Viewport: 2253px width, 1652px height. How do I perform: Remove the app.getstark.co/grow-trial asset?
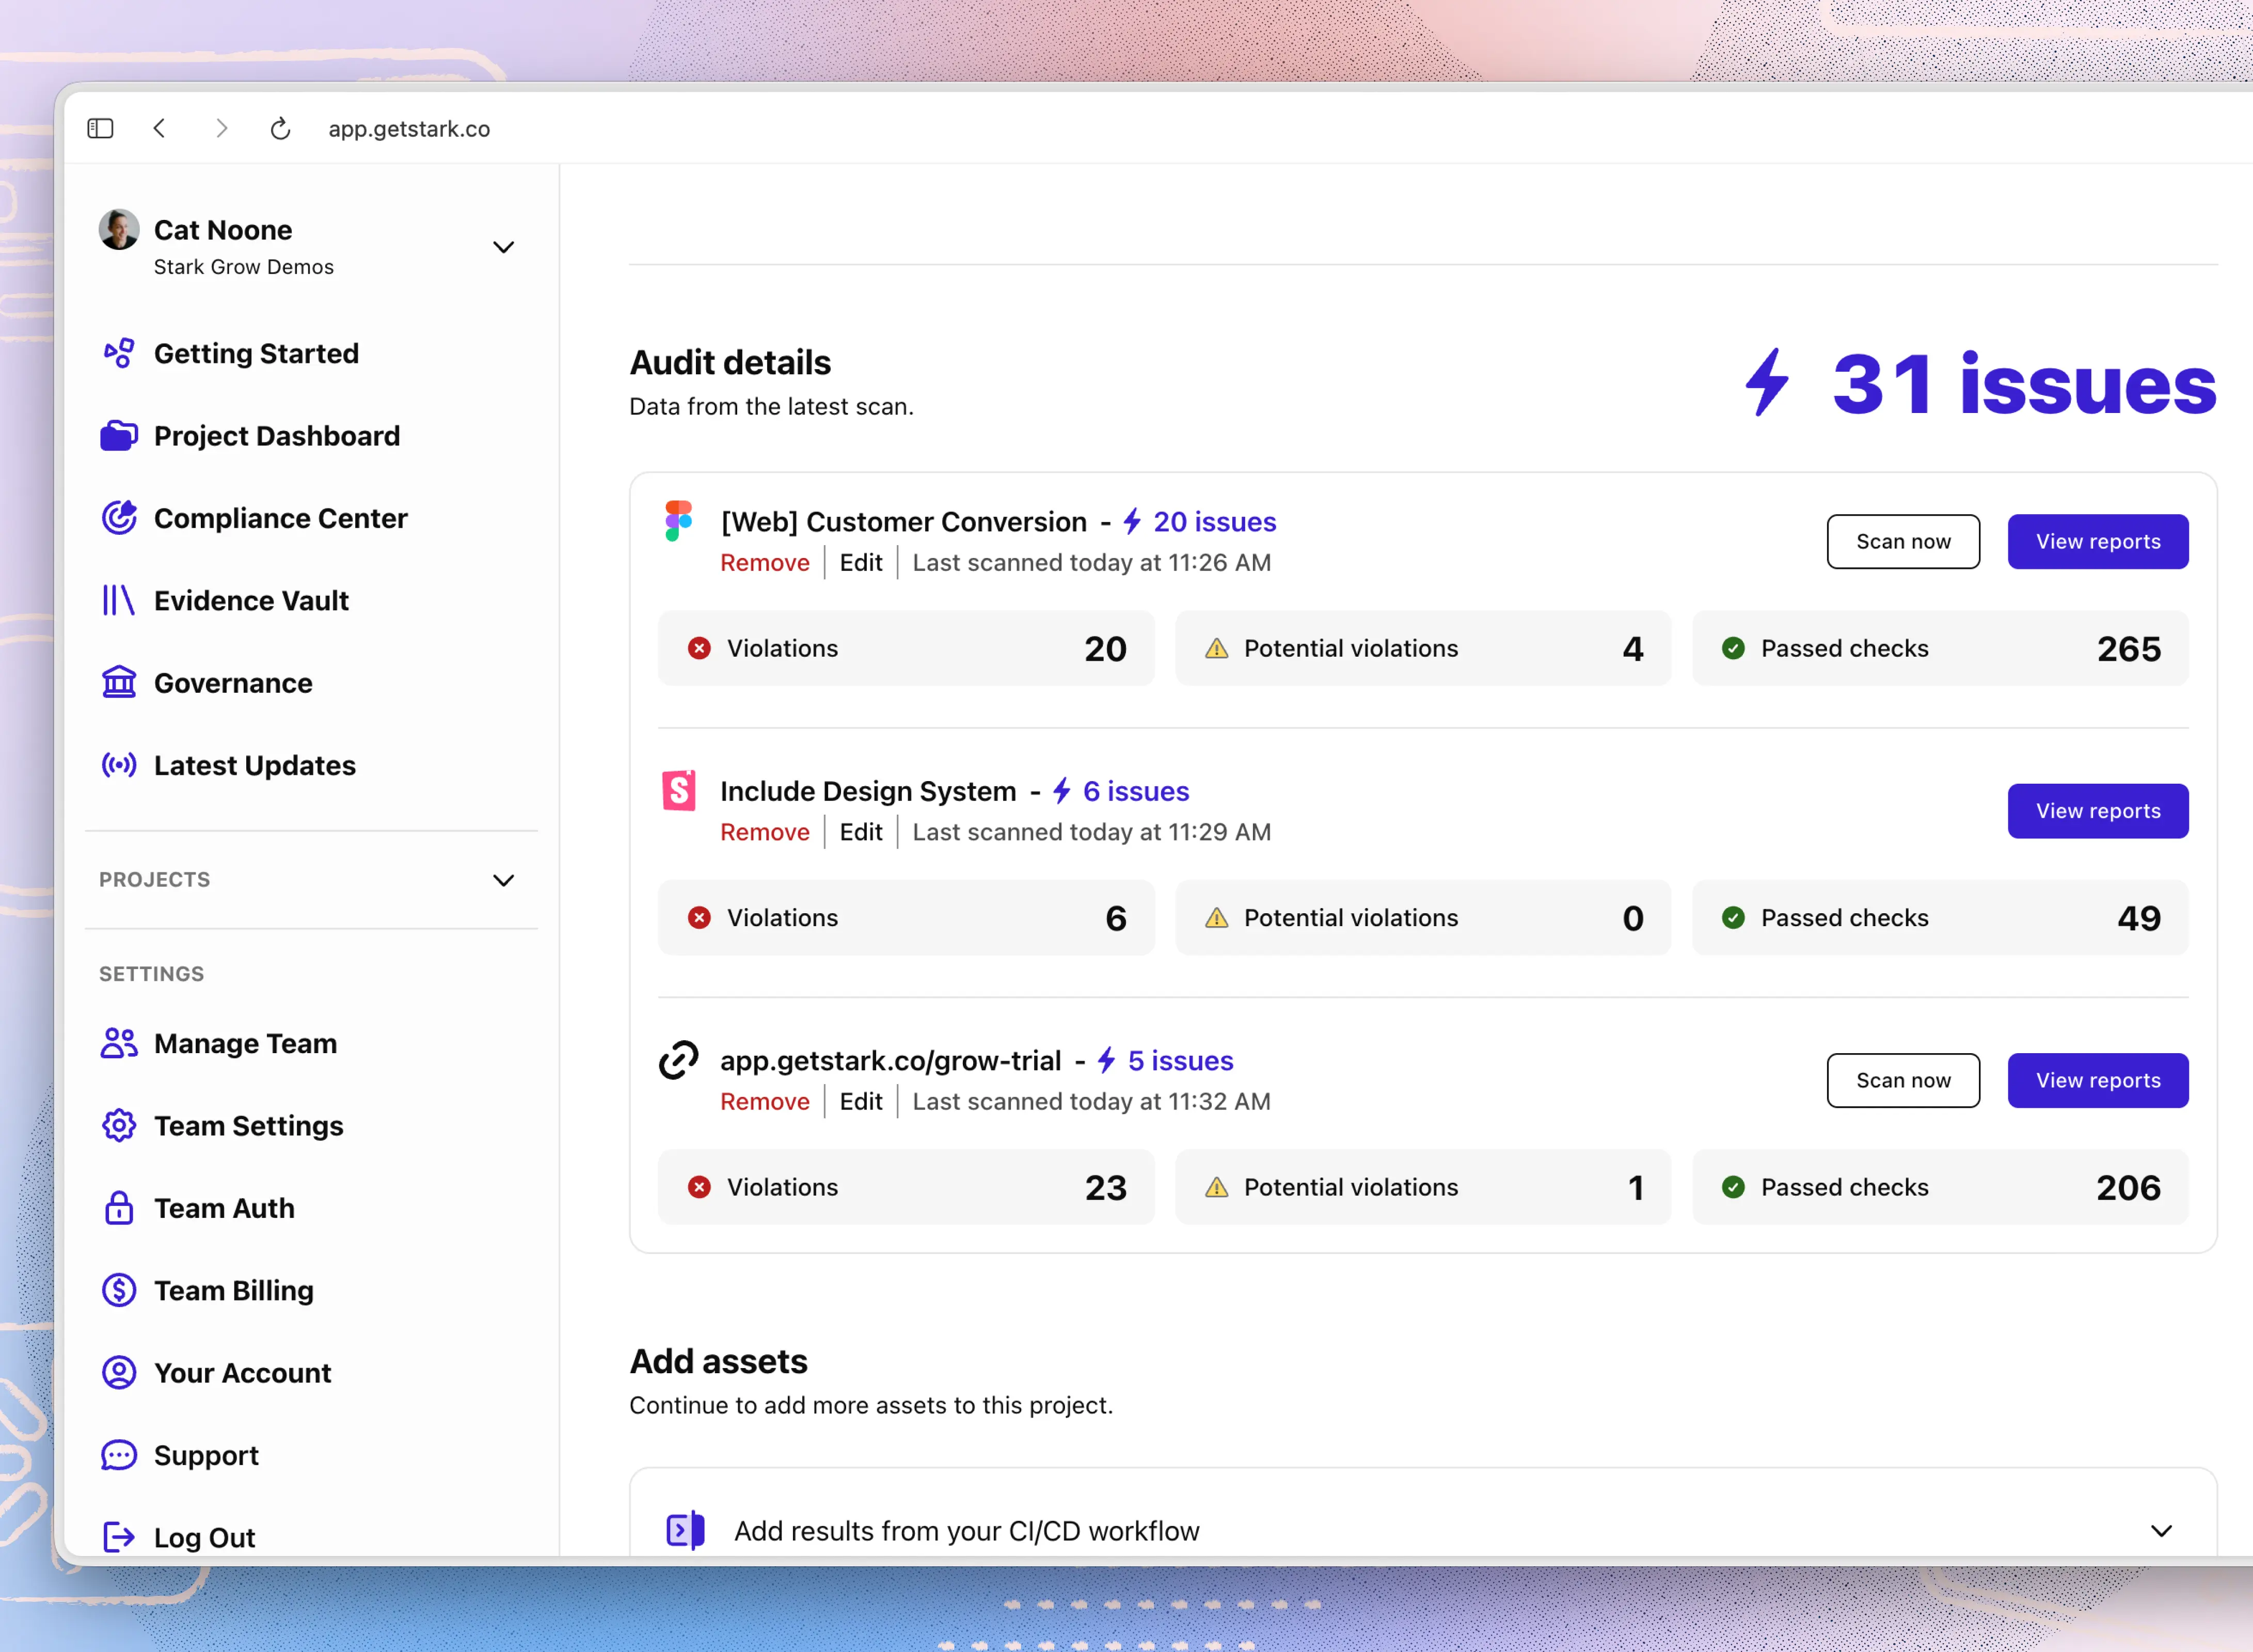point(764,1101)
